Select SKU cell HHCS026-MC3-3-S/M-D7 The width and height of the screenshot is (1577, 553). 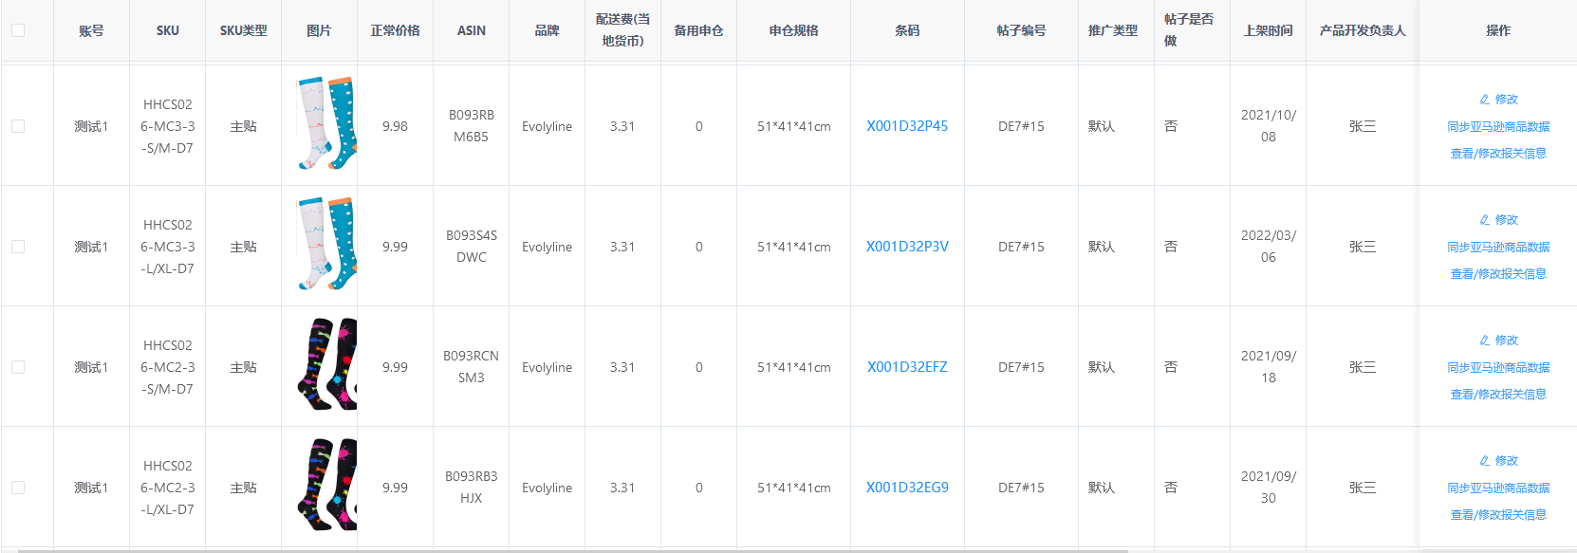[x=168, y=126]
